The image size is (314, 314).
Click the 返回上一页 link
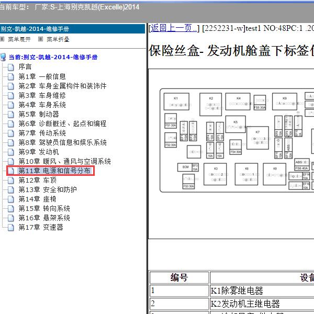coord(173,28)
